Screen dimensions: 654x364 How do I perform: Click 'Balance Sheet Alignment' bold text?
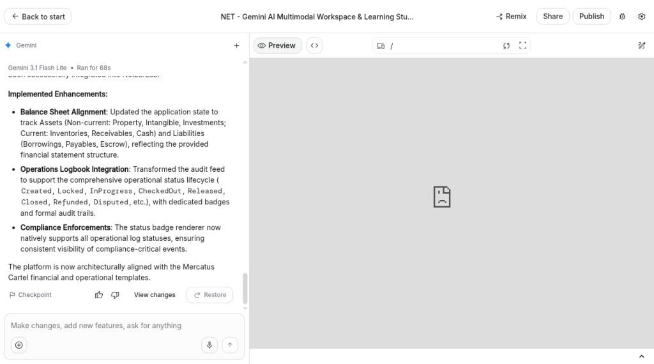63,112
